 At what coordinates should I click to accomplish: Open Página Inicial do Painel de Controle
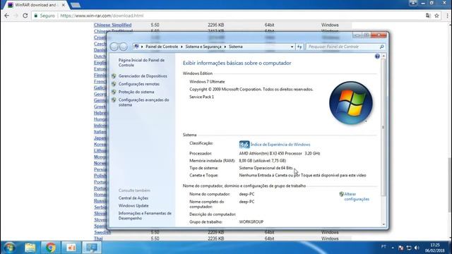pyautogui.click(x=141, y=63)
